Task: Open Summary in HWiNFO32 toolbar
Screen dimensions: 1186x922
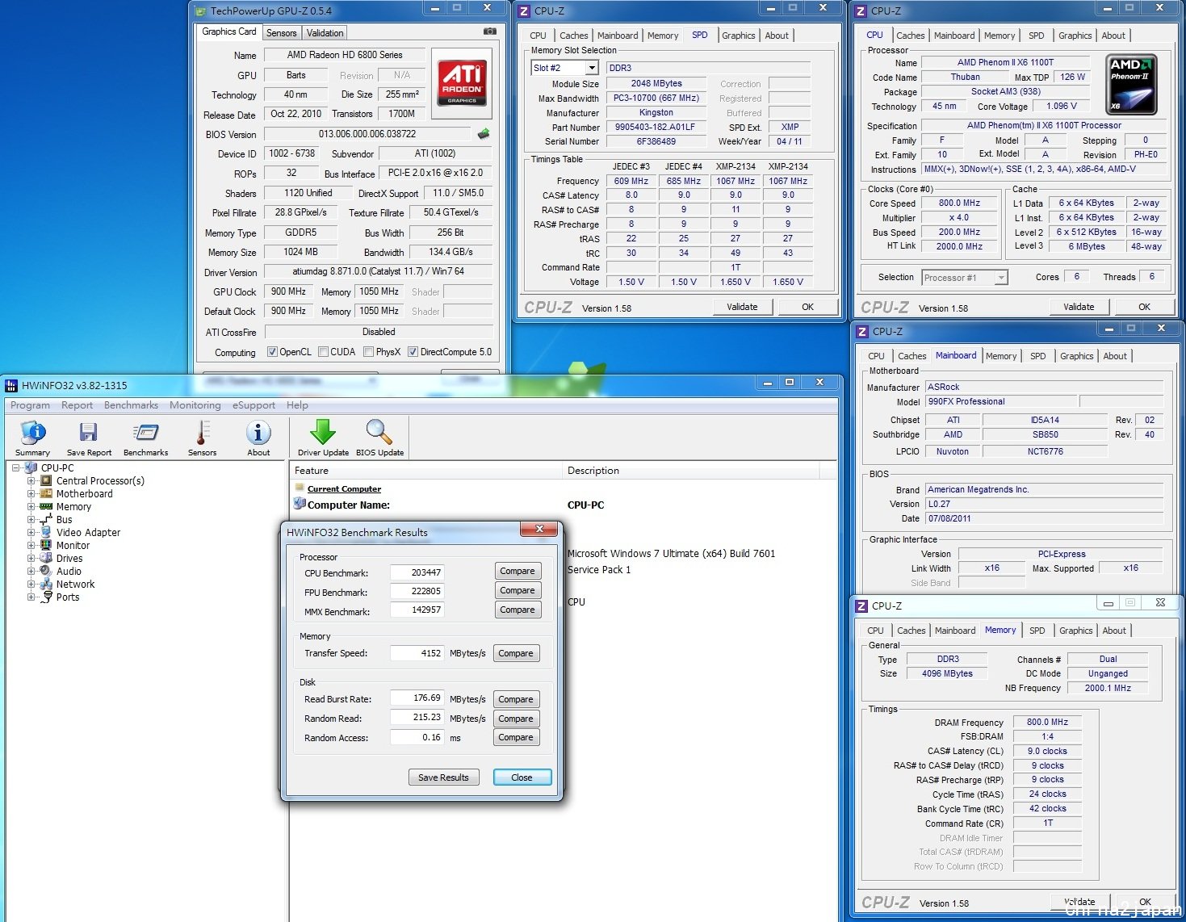Action: coord(32,438)
